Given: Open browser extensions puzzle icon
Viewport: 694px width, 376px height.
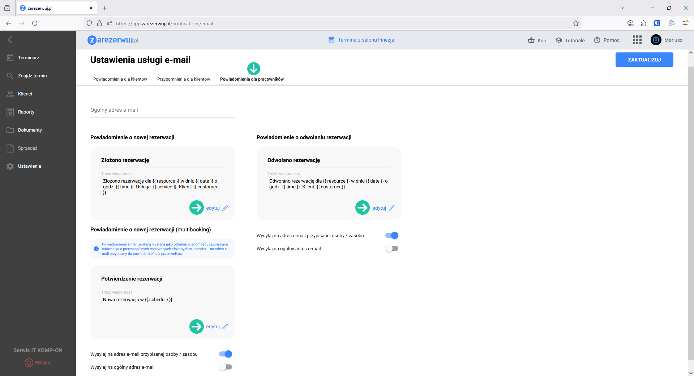Looking at the screenshot, I should point(643,23).
